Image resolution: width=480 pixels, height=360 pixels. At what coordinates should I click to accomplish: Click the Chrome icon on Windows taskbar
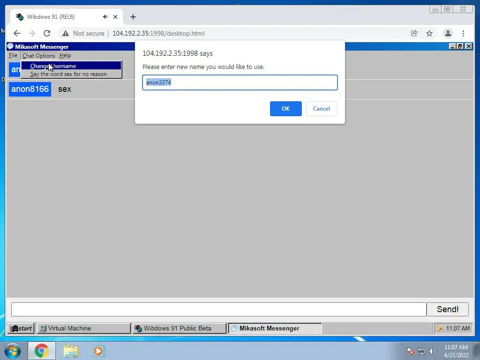tap(42, 351)
